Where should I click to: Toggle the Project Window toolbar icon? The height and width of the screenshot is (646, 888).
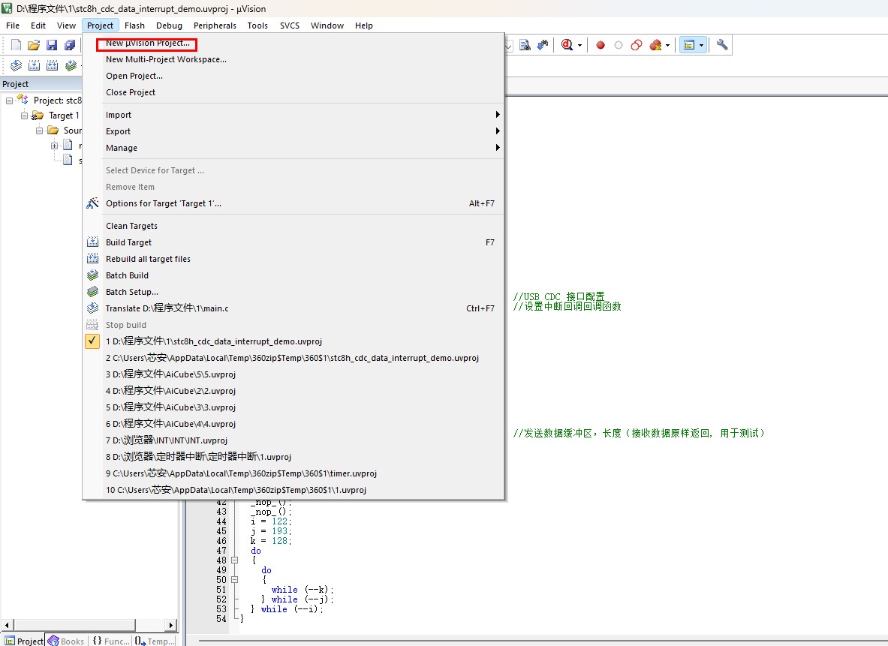[689, 45]
